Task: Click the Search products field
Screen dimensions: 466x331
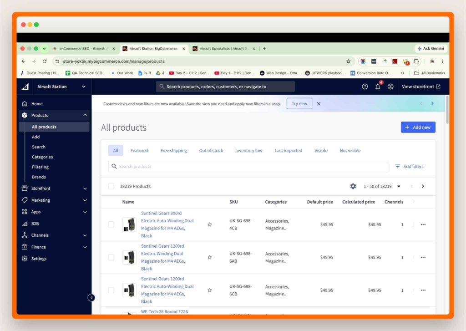Action: [x=248, y=166]
